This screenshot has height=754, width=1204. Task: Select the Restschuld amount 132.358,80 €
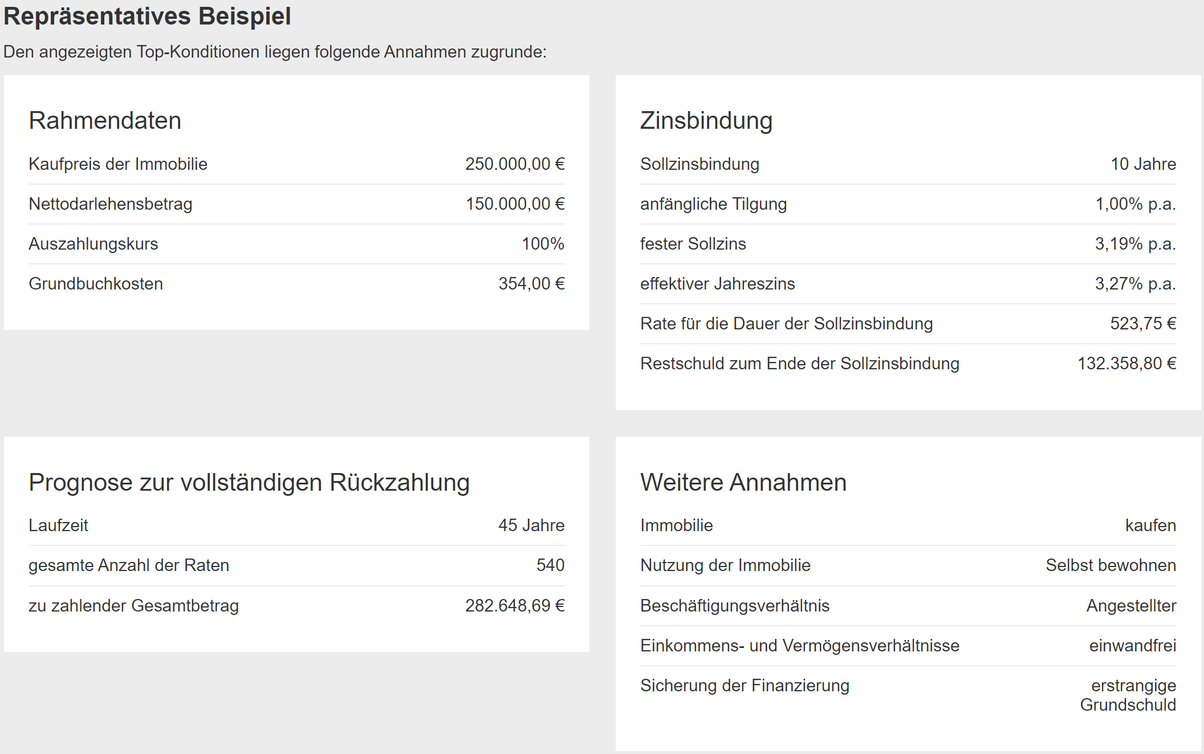[1126, 364]
